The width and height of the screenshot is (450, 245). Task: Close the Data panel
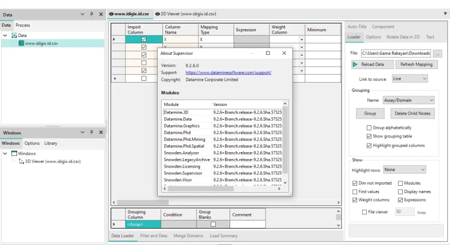tap(101, 14)
